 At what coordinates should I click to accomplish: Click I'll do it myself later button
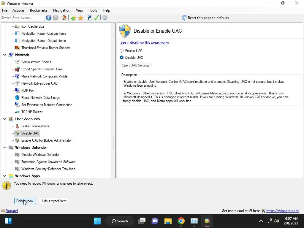(53, 201)
